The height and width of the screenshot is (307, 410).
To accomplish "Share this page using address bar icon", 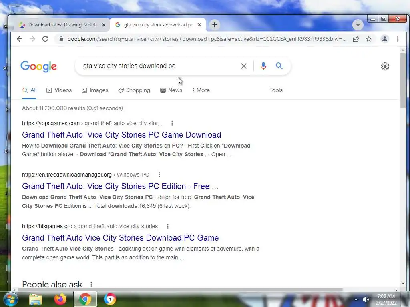I will (356, 39).
